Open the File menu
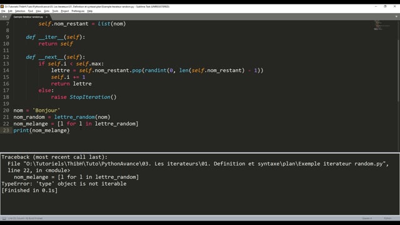The image size is (400, 225). point(3,11)
